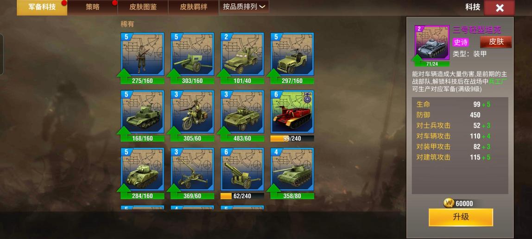This screenshot has height=239, width=532.
Task: Open the 按品质排列 sort dropdown
Action: click(244, 7)
